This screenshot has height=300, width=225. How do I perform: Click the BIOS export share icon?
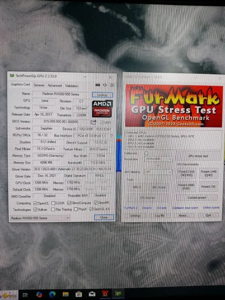click(x=94, y=122)
